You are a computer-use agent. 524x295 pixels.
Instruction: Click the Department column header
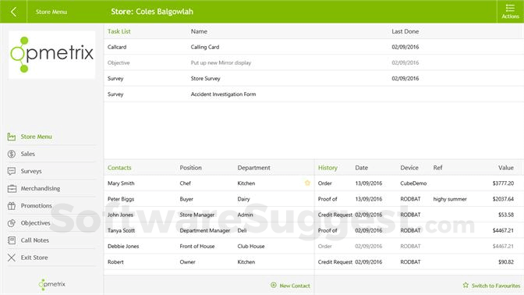pyautogui.click(x=253, y=168)
